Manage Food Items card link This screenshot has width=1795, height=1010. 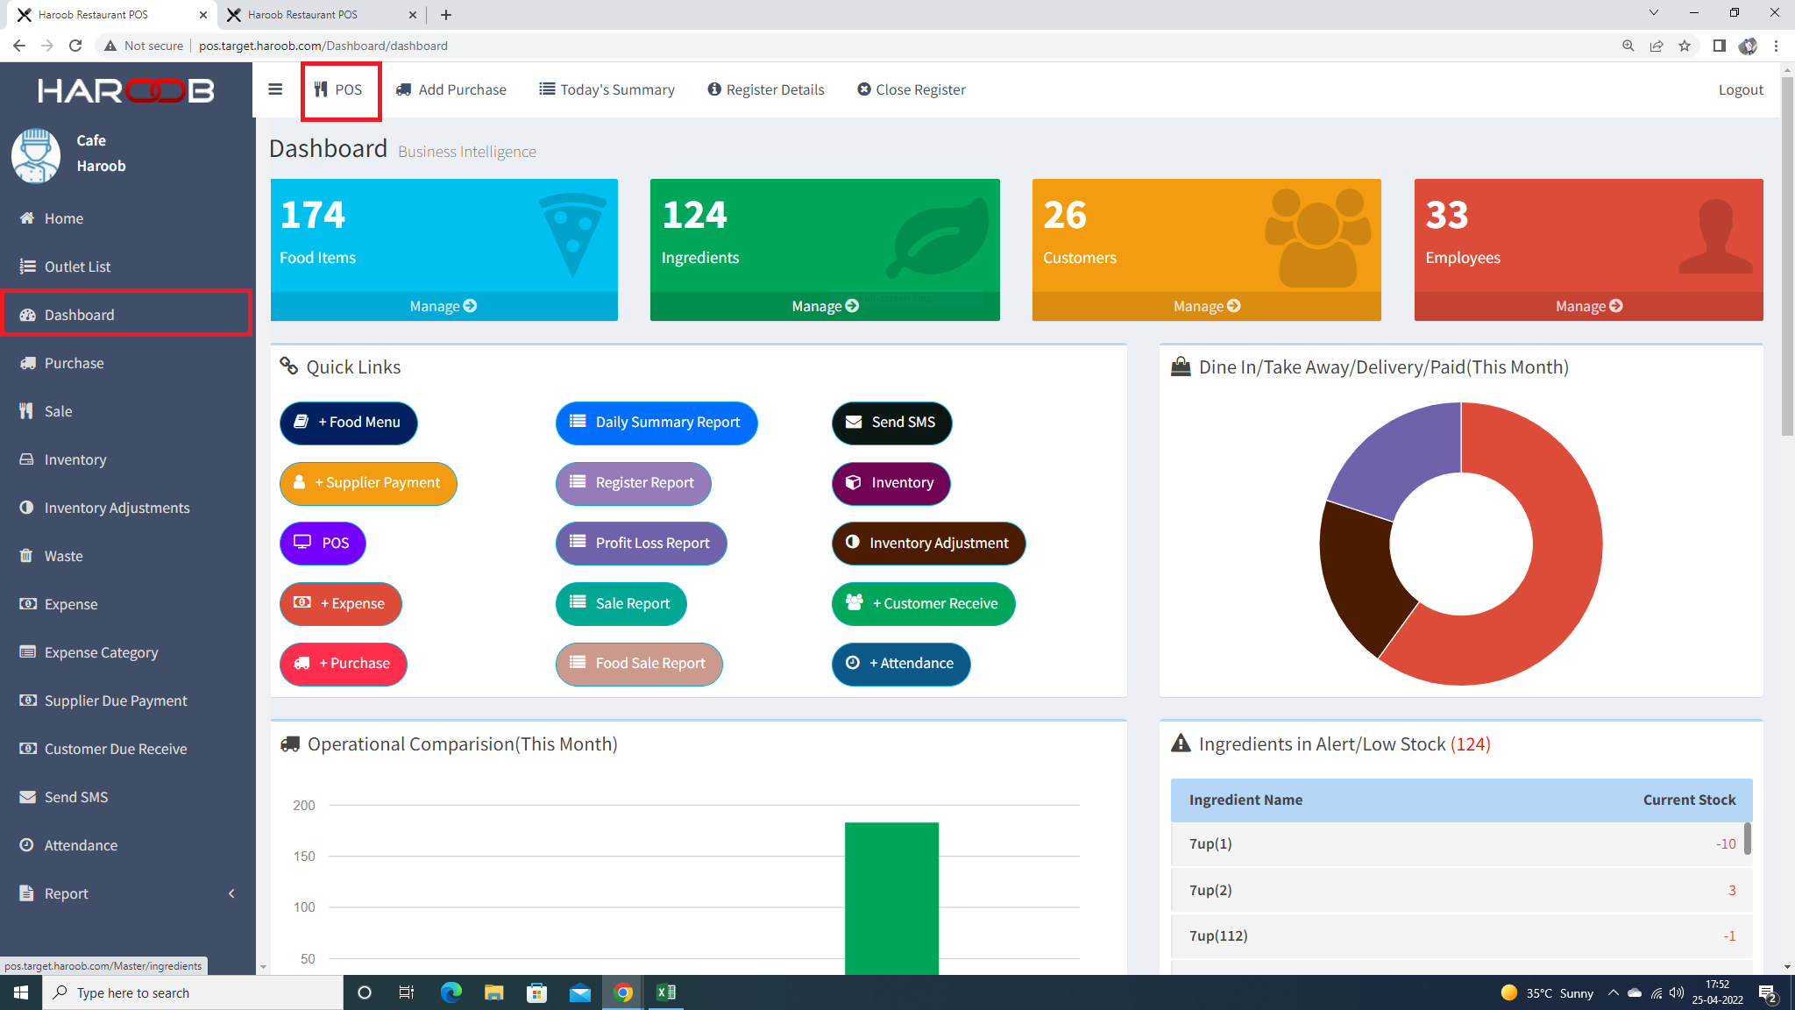(x=443, y=306)
